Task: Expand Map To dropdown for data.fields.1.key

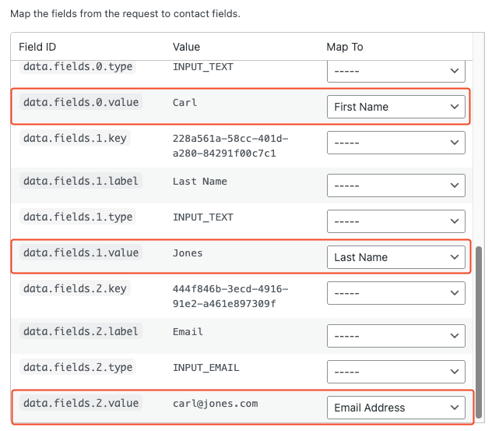Action: [x=395, y=143]
